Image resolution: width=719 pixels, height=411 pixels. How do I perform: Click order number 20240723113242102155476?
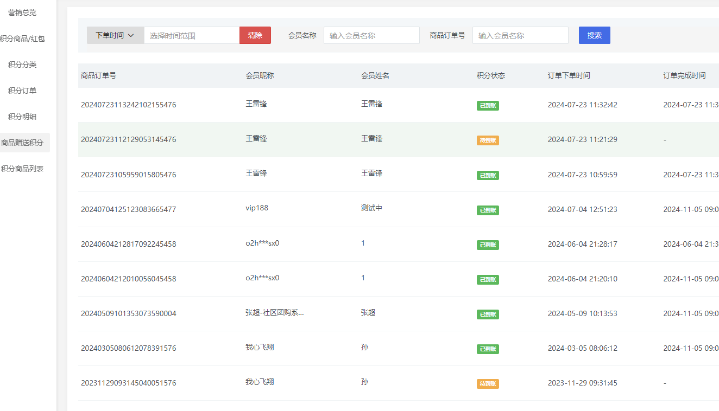(128, 105)
